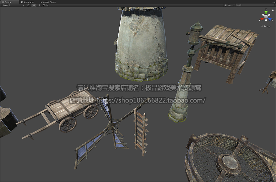Open the Gizmos dropdown
276x182 pixels.
(229, 5)
